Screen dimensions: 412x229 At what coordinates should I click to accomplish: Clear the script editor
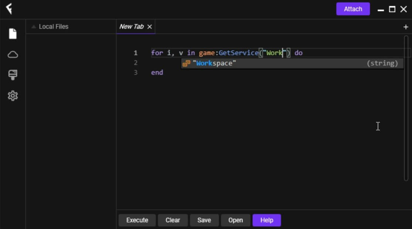tap(173, 220)
